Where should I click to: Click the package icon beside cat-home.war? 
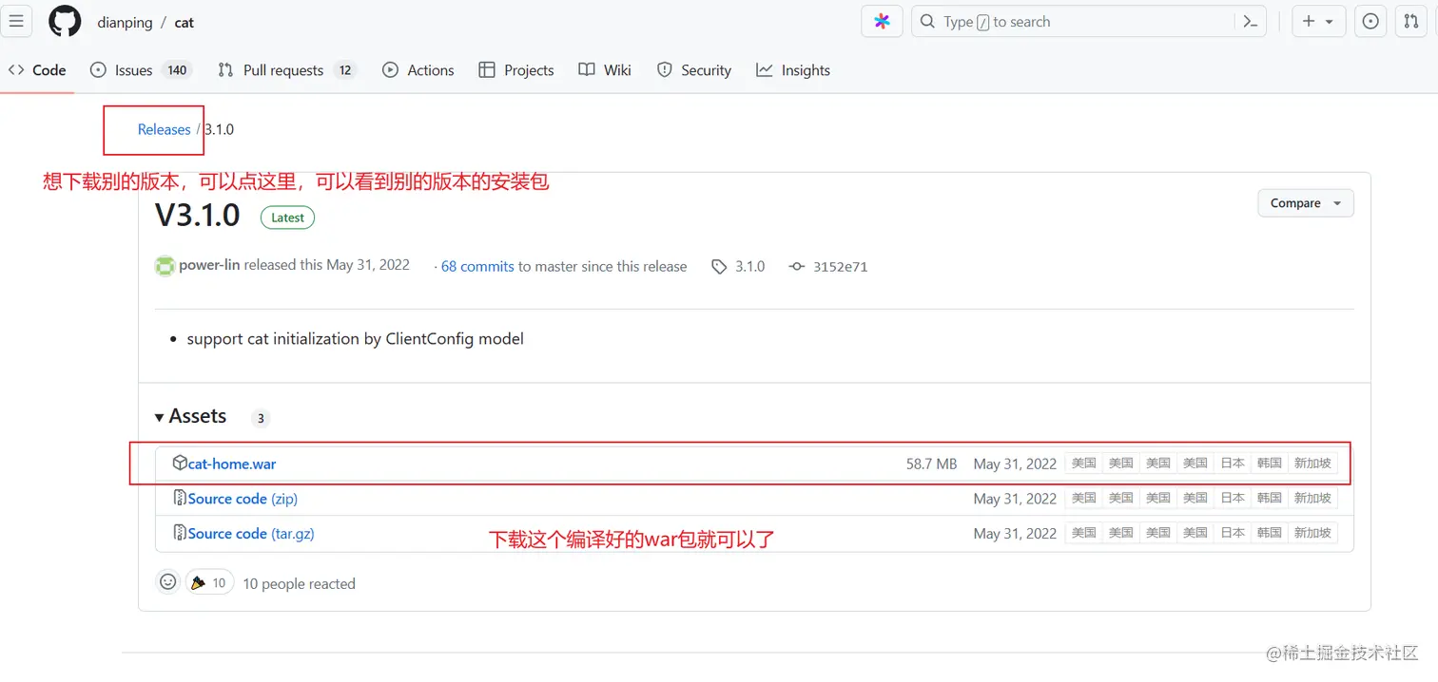[x=180, y=463]
